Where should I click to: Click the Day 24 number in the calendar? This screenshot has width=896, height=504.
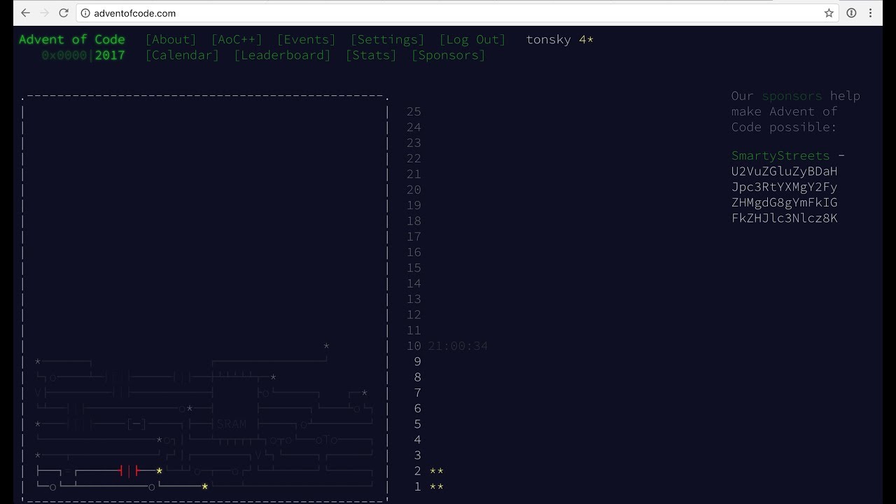point(414,127)
